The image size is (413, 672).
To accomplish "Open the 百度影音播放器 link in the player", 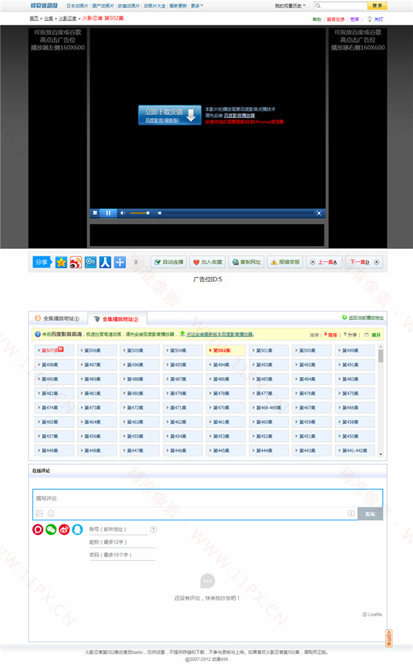I will (240, 116).
